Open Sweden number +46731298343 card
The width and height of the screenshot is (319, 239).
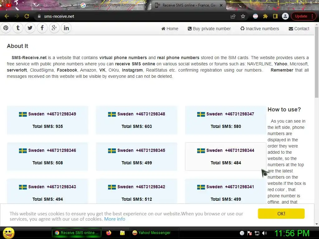(x=47, y=191)
